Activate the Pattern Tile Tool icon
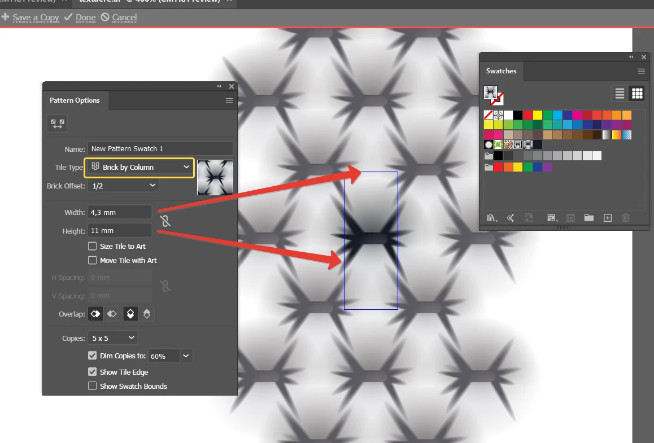654x443 pixels. coord(57,124)
